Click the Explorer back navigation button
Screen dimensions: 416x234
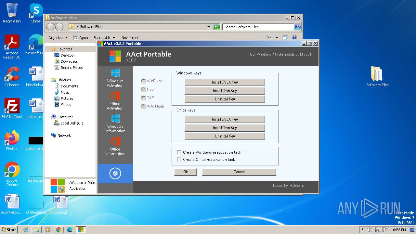click(x=50, y=27)
